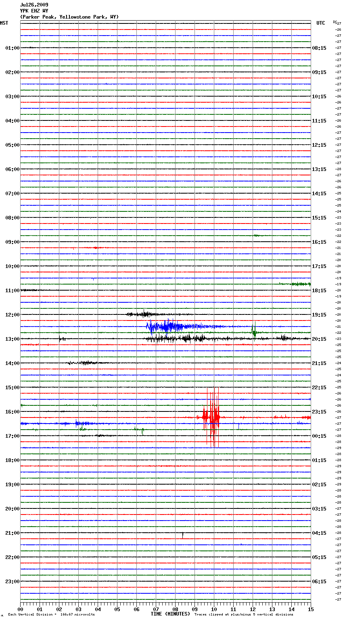Click the 09 minute tick label
The height and width of the screenshot is (620, 343).
tap(195, 609)
